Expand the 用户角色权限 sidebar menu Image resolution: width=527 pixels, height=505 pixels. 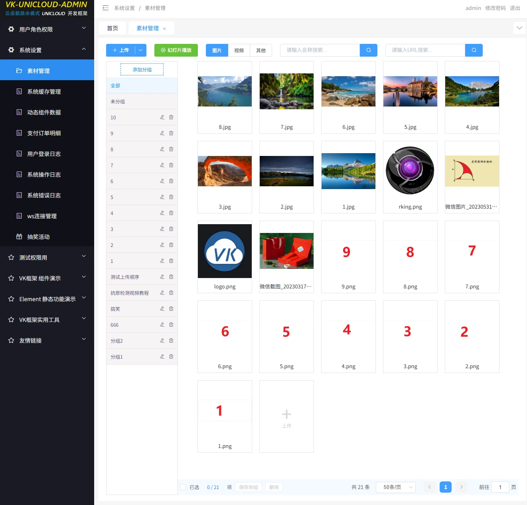click(47, 29)
